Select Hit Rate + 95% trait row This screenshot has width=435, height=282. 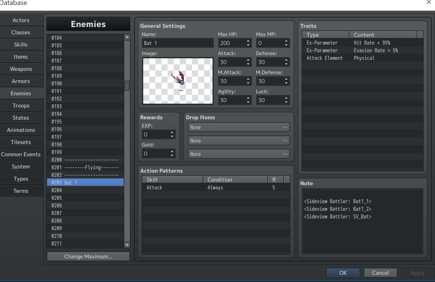tap(362, 43)
